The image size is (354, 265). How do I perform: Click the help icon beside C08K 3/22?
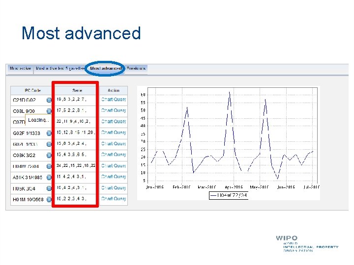pos(49,155)
